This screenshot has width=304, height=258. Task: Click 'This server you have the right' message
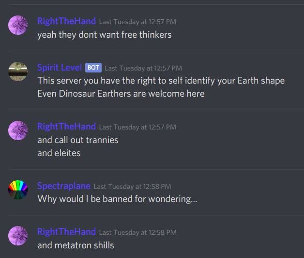pos(161,81)
